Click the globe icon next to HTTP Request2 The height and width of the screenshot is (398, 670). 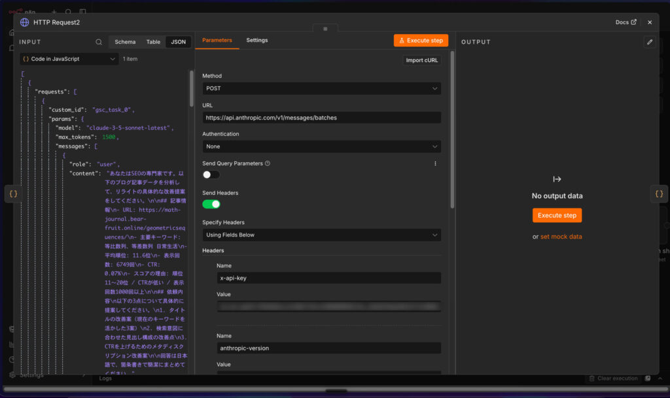24,22
